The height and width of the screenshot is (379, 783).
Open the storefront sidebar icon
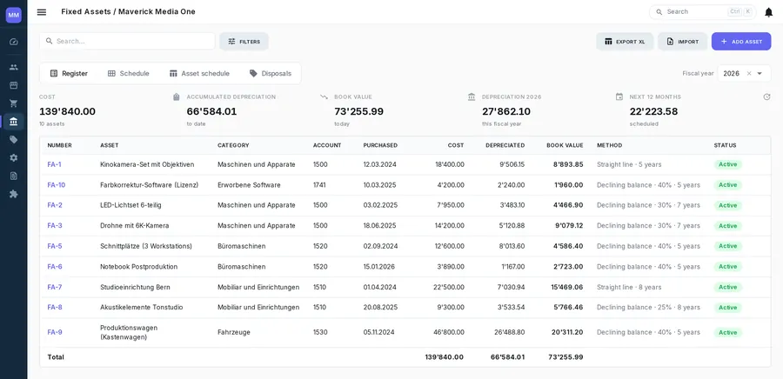pos(13,85)
